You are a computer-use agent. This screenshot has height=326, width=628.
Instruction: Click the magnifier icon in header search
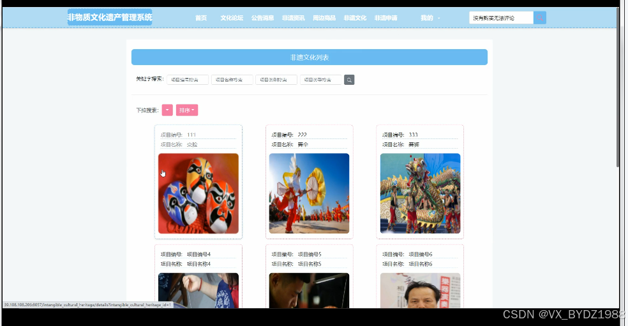tap(539, 18)
